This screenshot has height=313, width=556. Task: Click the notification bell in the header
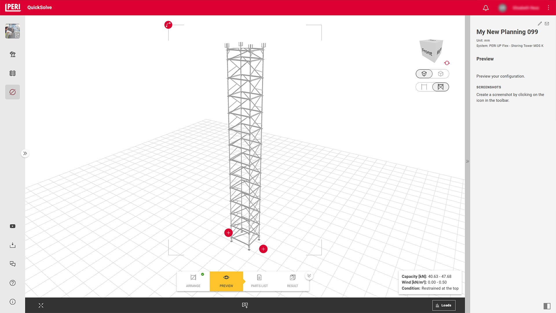tap(486, 8)
